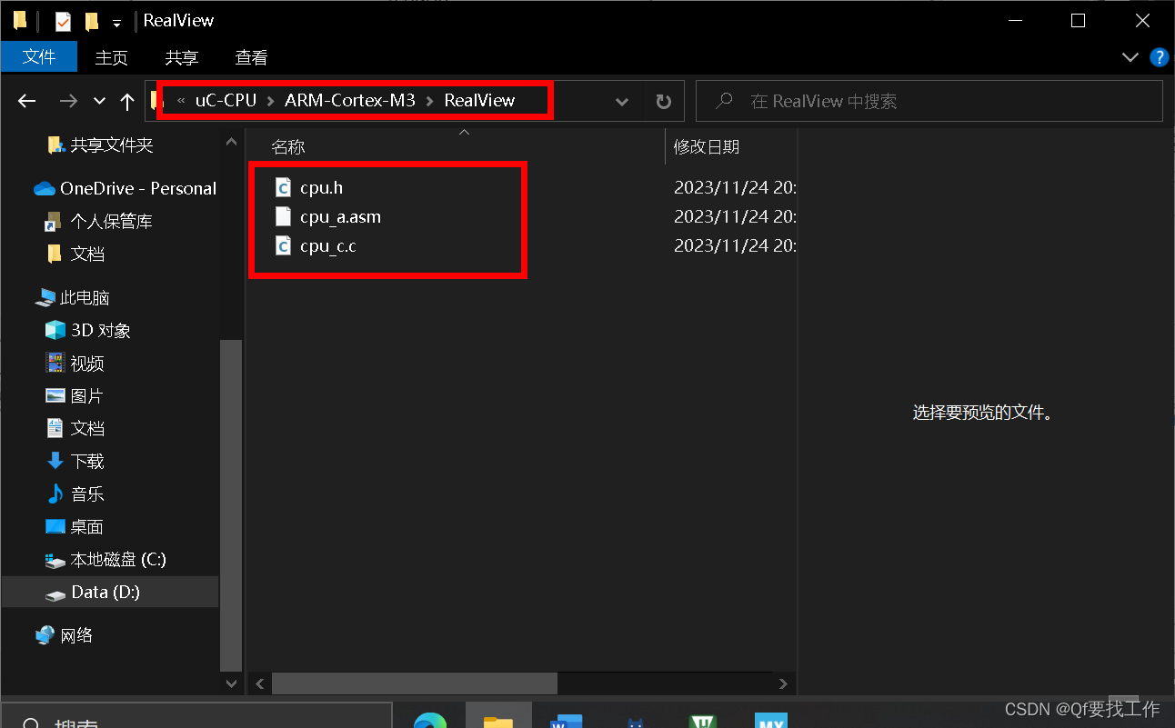Refresh the RealView folder view

[x=664, y=102]
